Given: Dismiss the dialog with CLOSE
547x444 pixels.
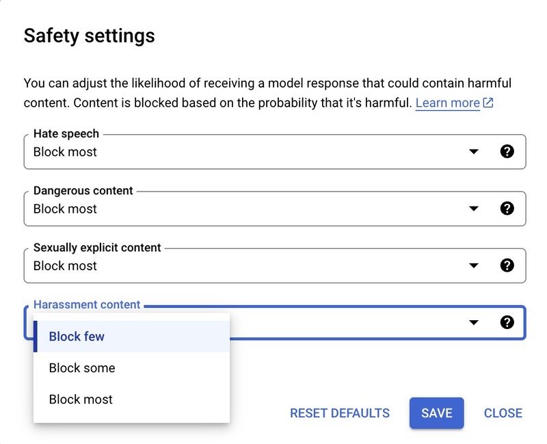Looking at the screenshot, I should tap(503, 413).
